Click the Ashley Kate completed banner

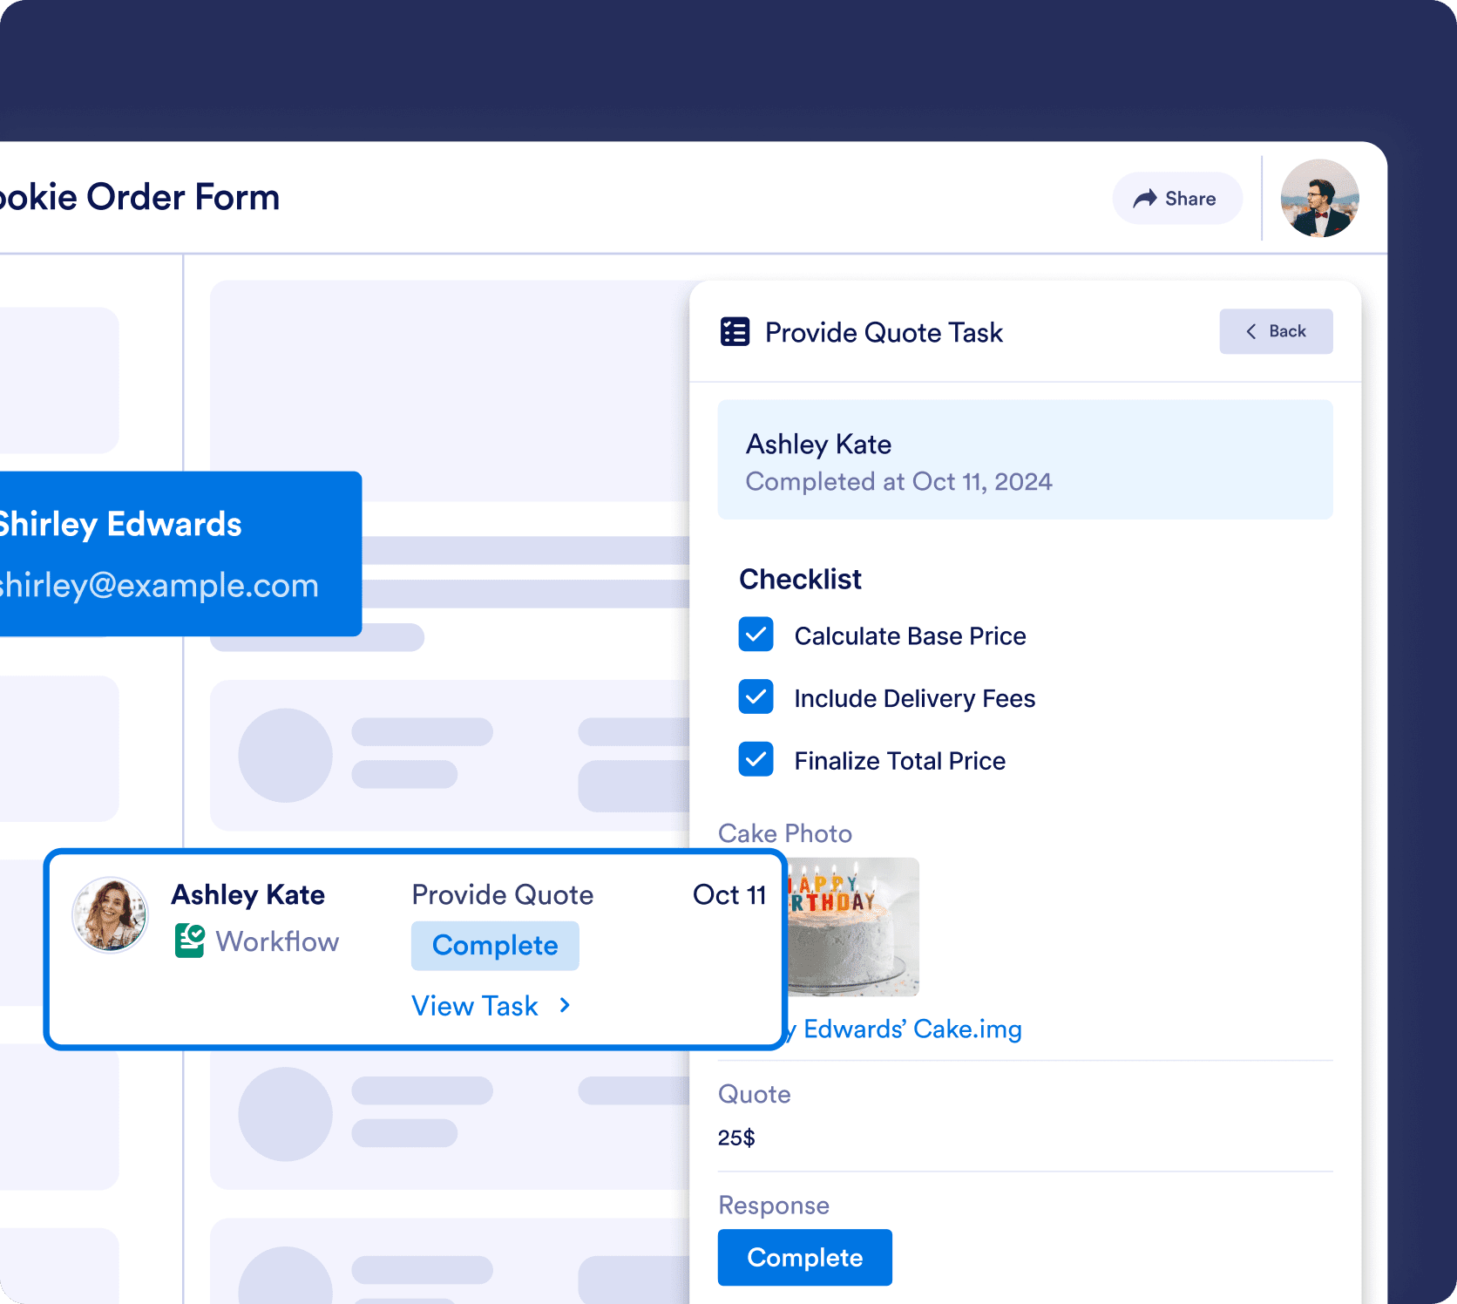tap(1025, 460)
